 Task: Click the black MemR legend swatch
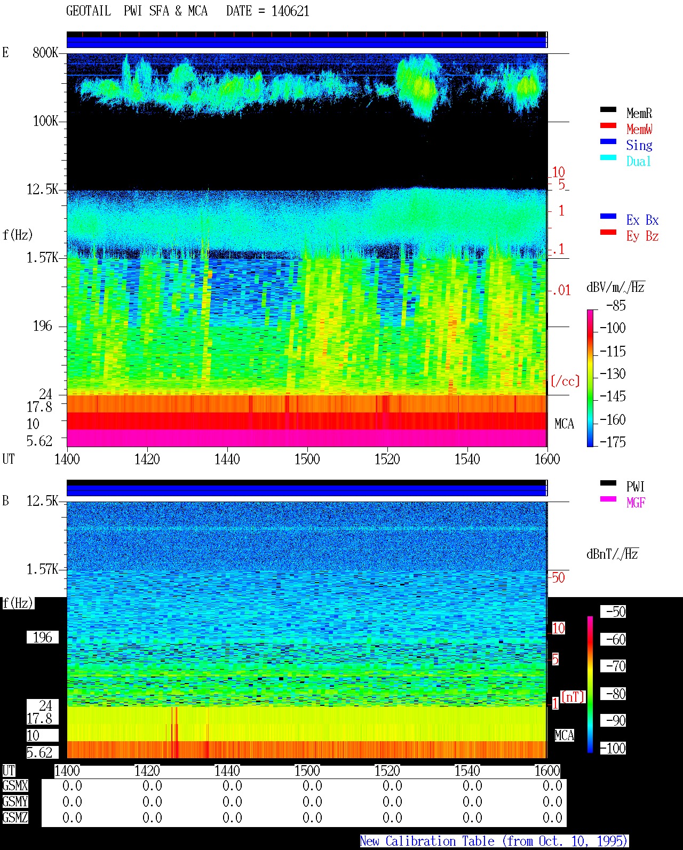pyautogui.click(x=608, y=109)
